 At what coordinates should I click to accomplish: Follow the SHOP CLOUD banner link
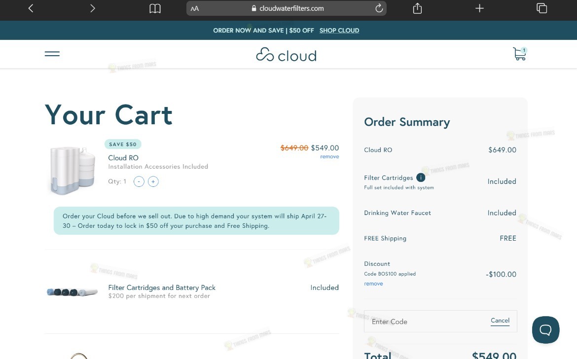(339, 31)
